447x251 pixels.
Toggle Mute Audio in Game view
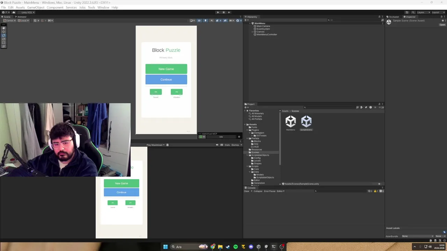tap(217, 145)
